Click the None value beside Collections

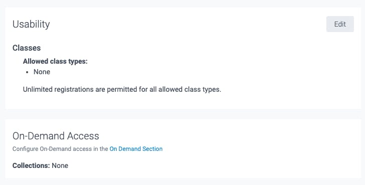[x=60, y=165]
